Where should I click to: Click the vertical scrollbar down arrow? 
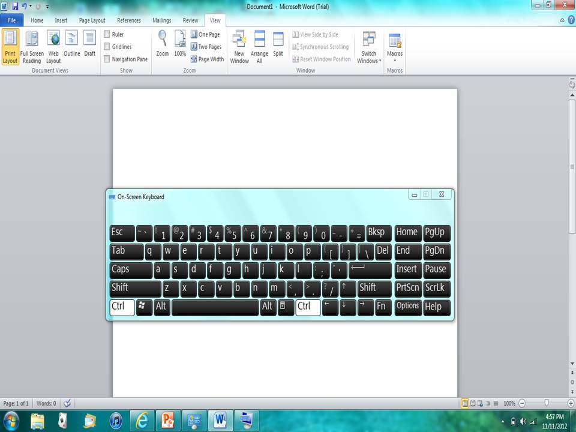point(572,364)
